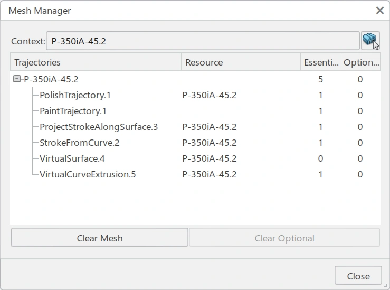Image resolution: width=390 pixels, height=290 pixels.
Task: Click the root P-350iA-45.2 tree item
Action: (x=51, y=79)
